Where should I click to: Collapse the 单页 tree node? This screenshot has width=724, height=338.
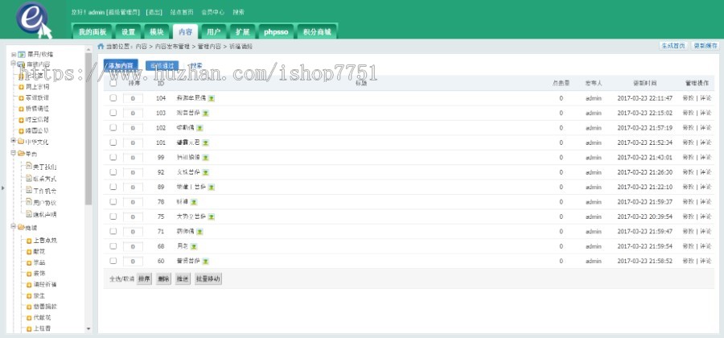point(14,153)
